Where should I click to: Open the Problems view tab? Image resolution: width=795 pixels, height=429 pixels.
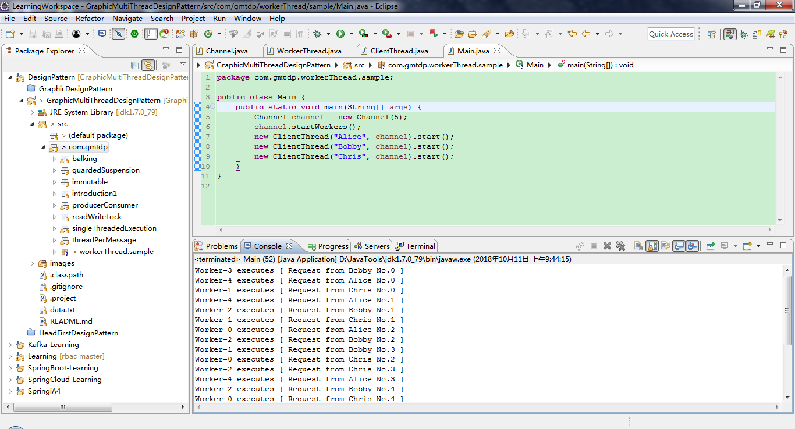221,246
